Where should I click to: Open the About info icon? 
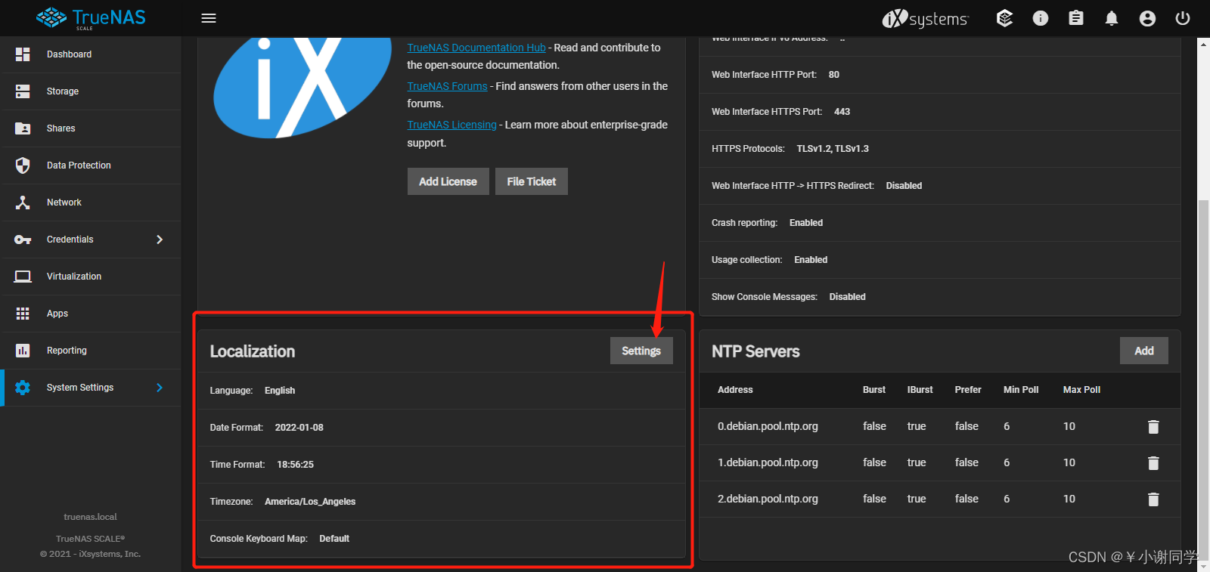point(1041,18)
